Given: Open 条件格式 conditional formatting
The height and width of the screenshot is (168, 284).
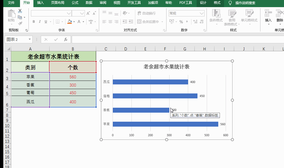Looking at the screenshot, I should point(216,17).
